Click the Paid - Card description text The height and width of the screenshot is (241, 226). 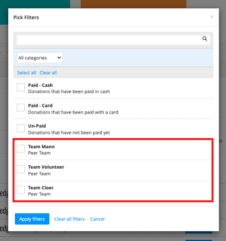coord(73,112)
